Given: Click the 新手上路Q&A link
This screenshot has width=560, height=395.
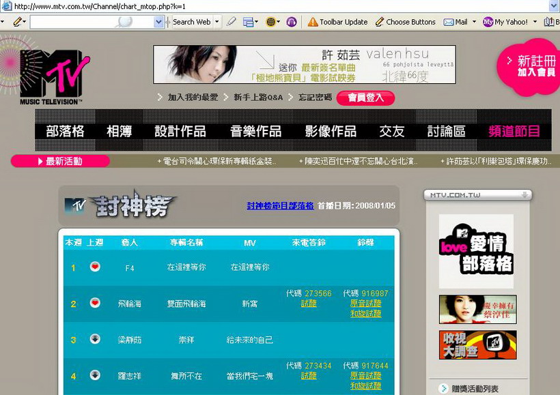Looking at the screenshot, I should click(258, 97).
